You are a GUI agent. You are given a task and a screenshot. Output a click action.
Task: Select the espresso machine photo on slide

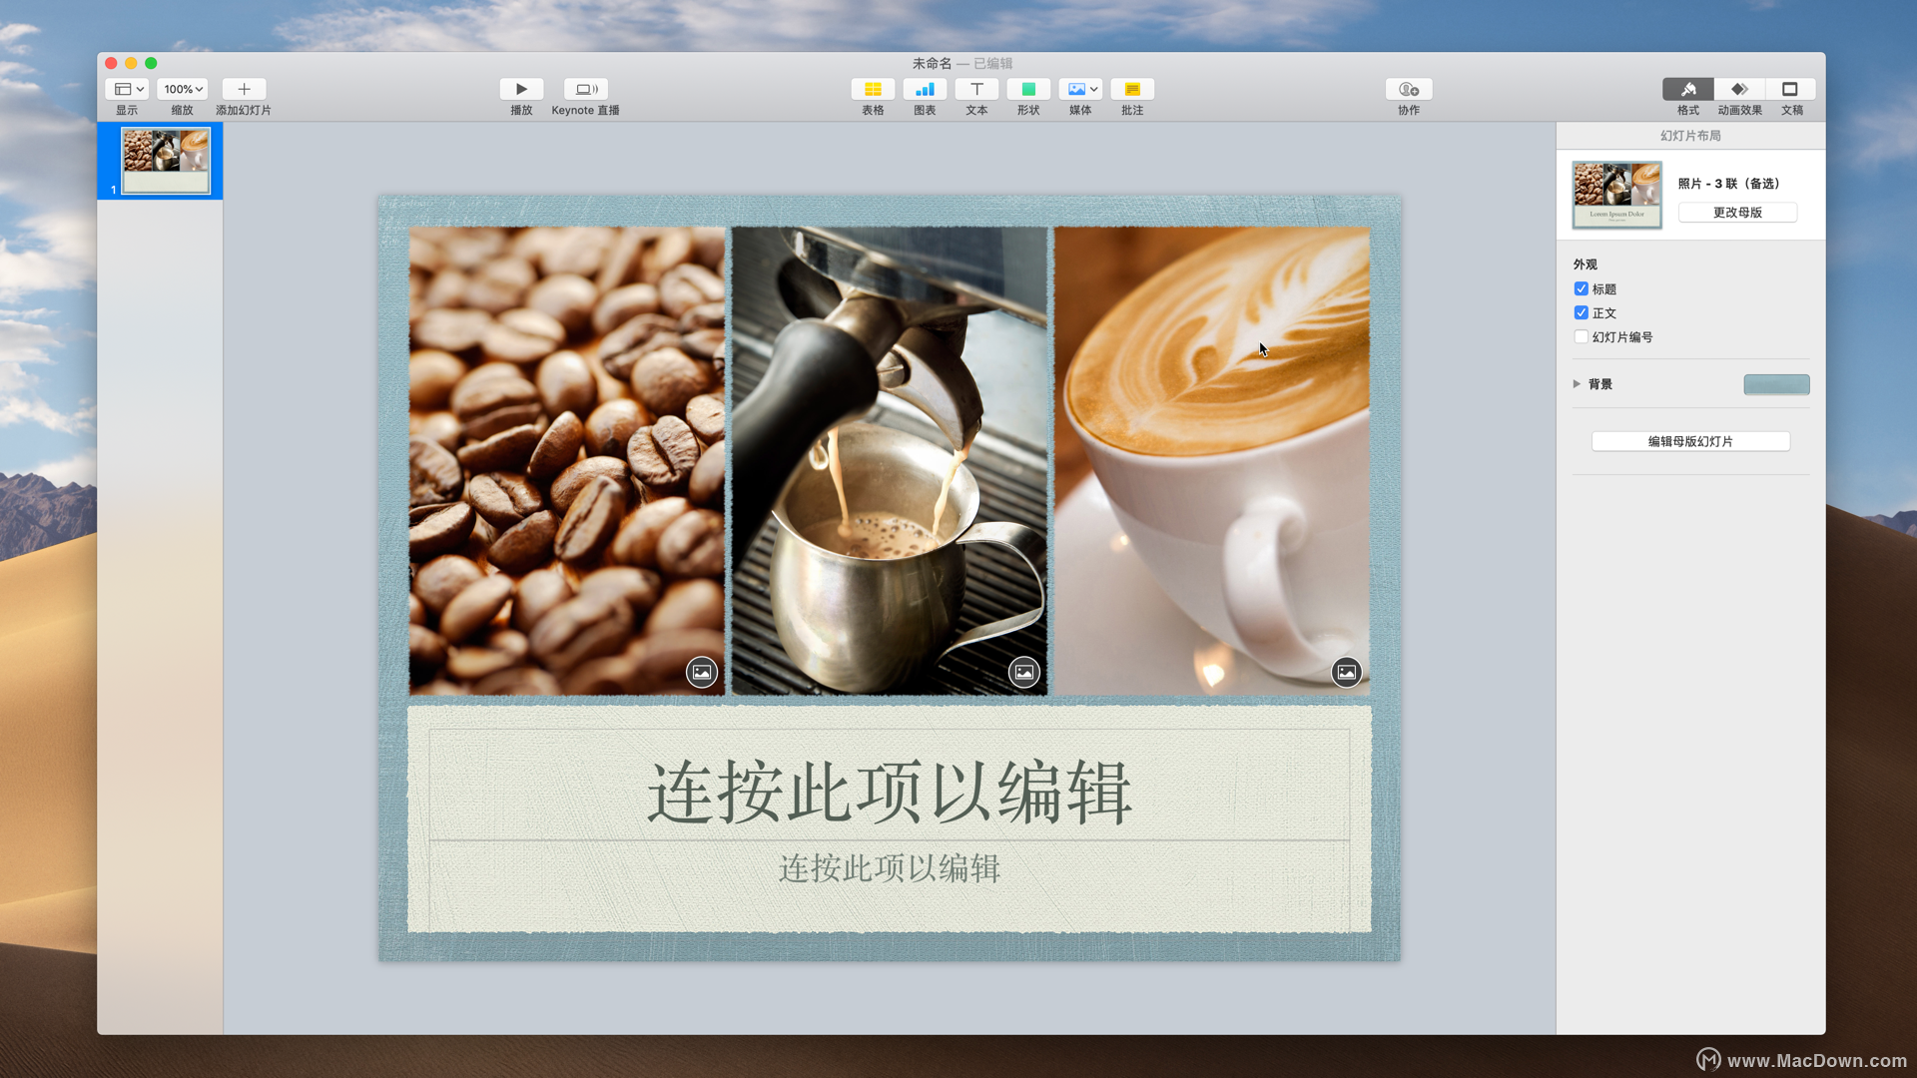point(890,460)
